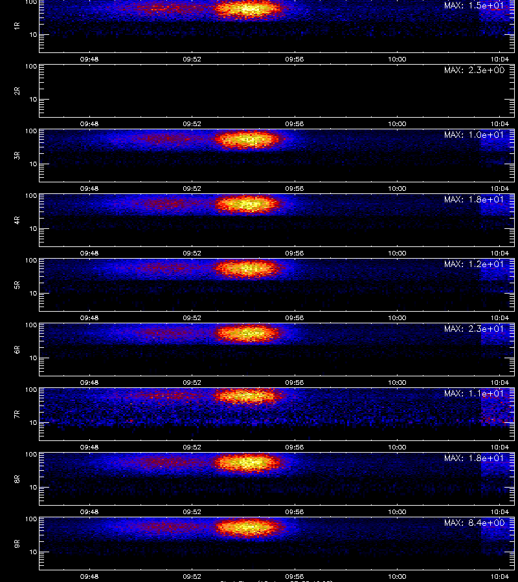Click the 100 y-axis label of panel 2R

31,67
